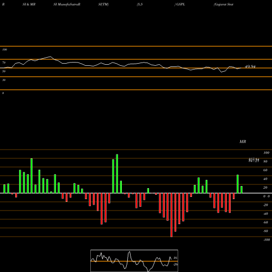Click the 'SI MunafaSutraR' header text

click(x=67, y=4)
